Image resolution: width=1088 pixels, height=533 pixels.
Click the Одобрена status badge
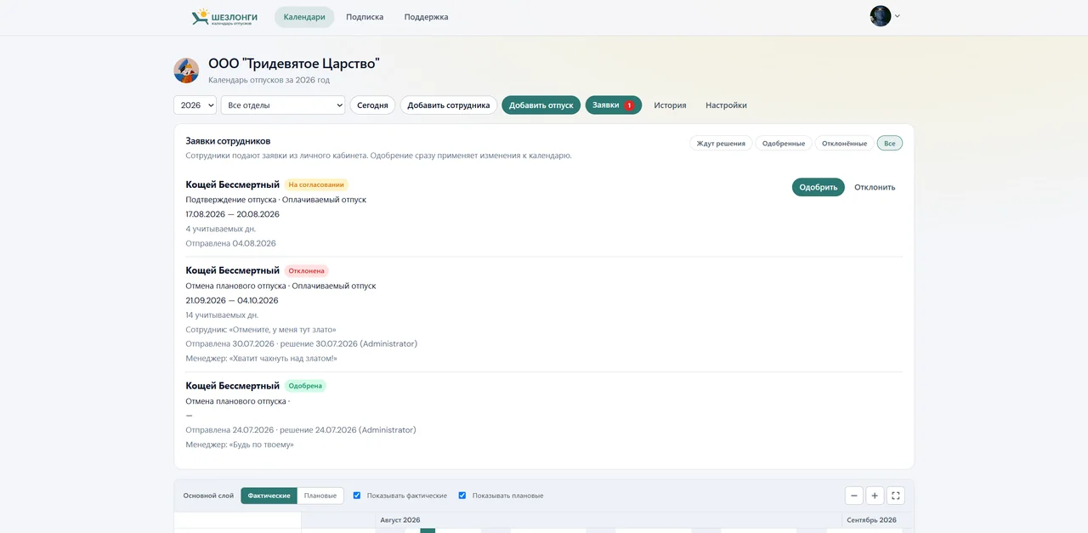click(x=305, y=386)
